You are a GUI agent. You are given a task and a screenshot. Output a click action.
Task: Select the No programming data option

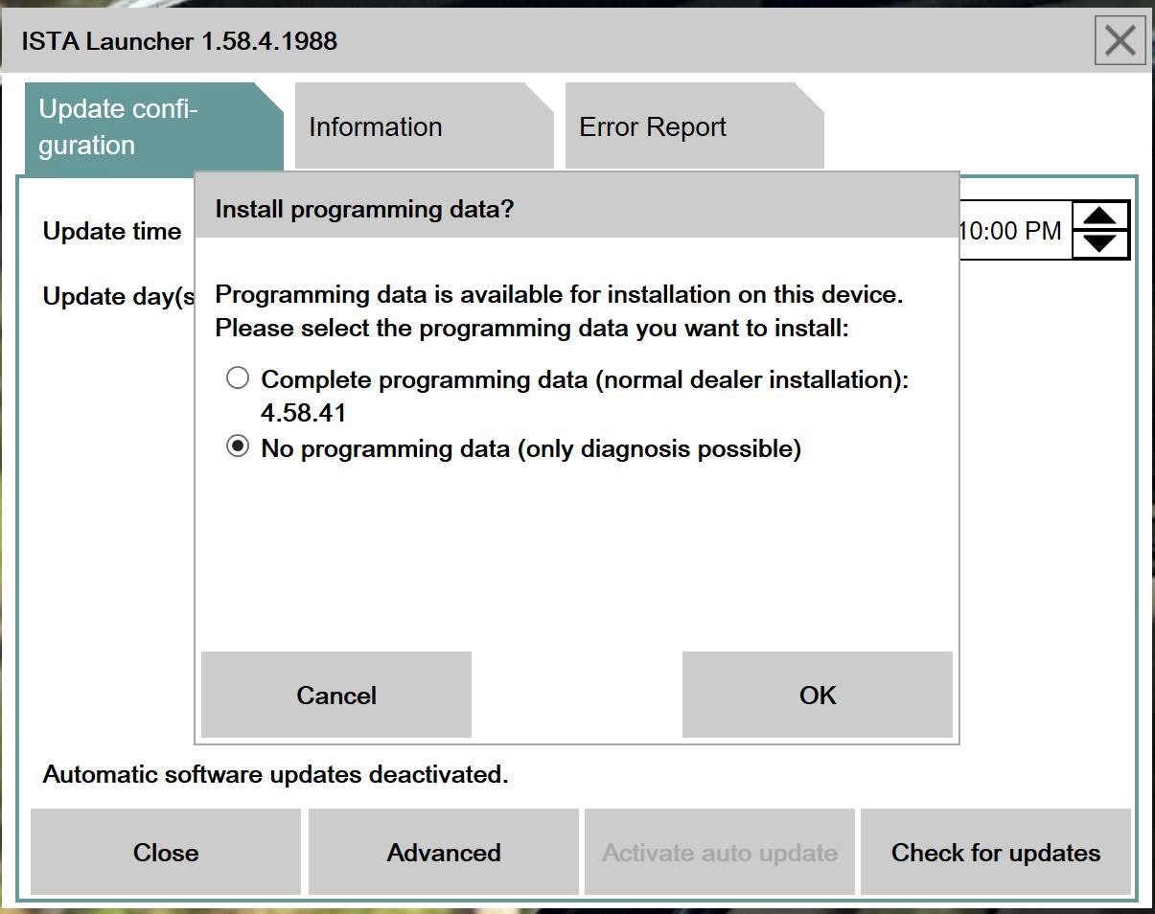coord(237,446)
